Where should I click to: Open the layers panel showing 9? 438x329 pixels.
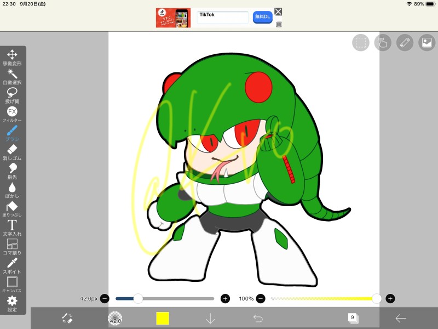pyautogui.click(x=353, y=318)
